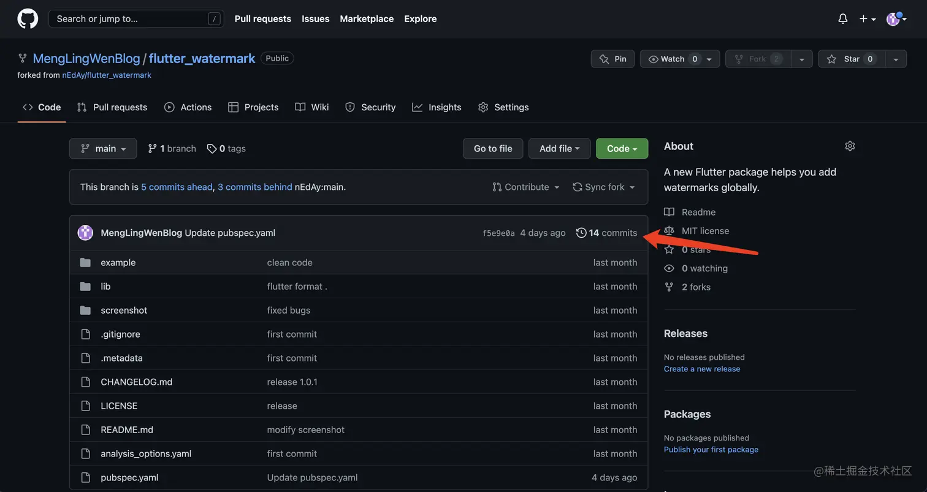
Task: Switch to the Settings tab
Action: click(x=503, y=107)
